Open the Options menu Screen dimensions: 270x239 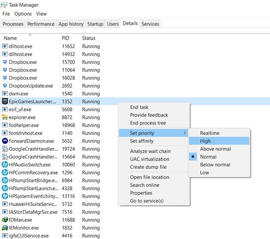click(23, 14)
